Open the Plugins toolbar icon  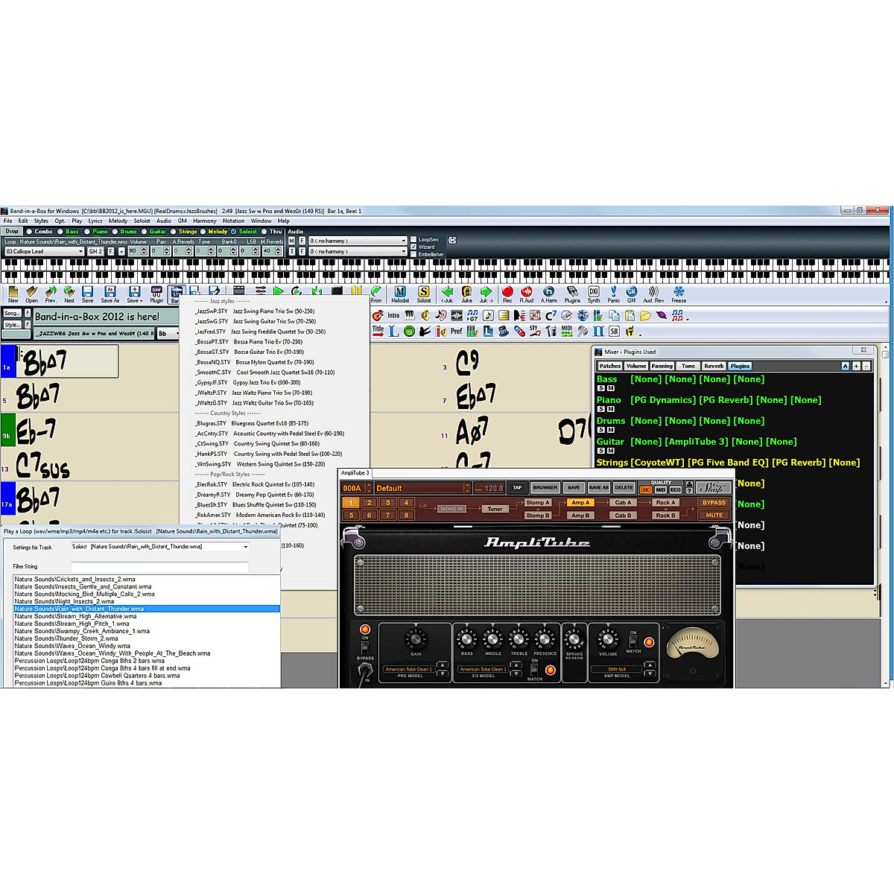(x=571, y=293)
